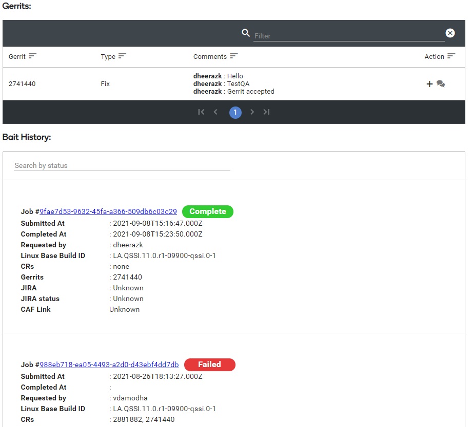Toggle sorting on the Gerrit column
This screenshot has width=472, height=427.
coord(32,56)
